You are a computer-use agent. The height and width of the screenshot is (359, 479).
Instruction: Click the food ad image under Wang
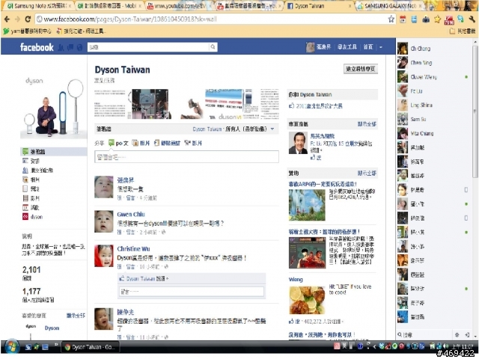[x=307, y=300]
